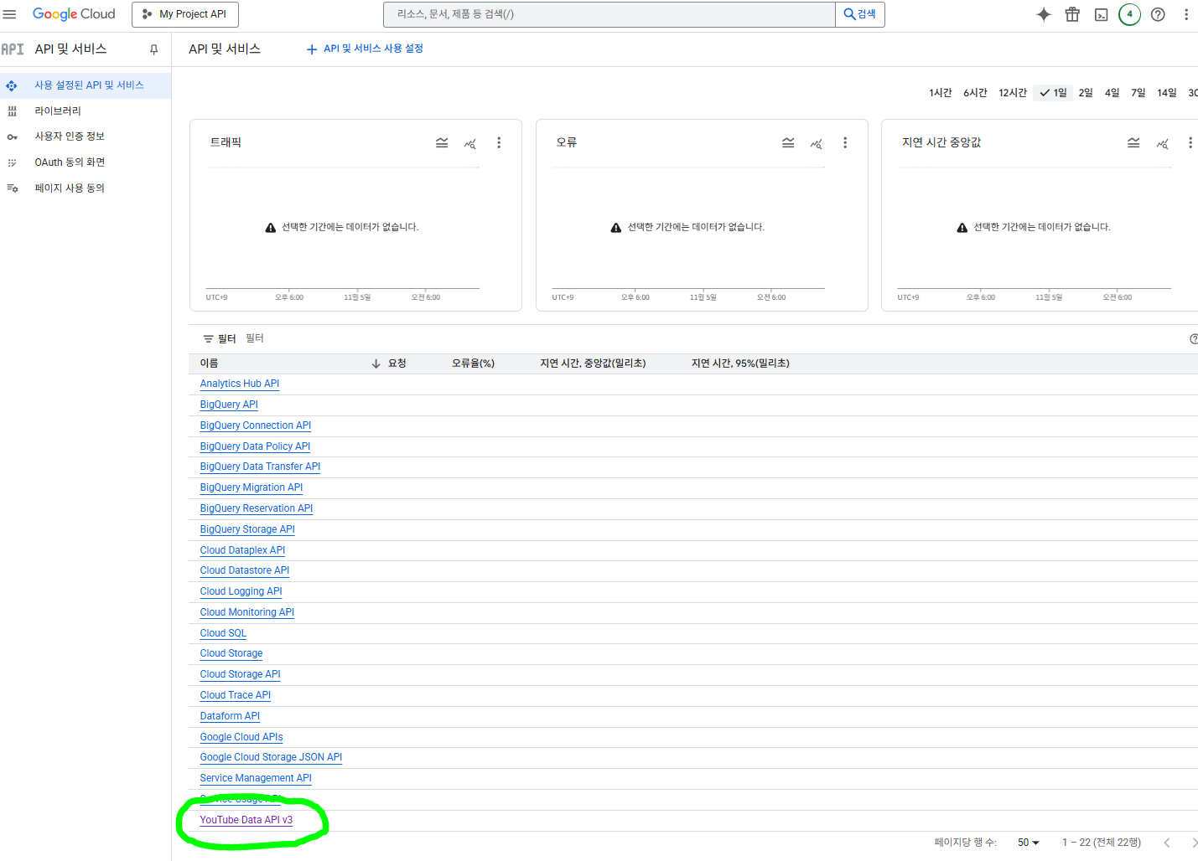Screen dimensions: 1198x861
Task: Open more options on 오류 chart
Action: point(845,143)
